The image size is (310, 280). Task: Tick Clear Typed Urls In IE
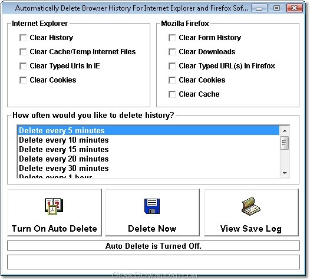point(23,66)
